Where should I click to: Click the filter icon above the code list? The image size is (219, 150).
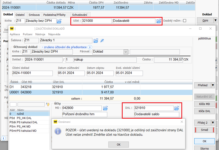(48, 104)
